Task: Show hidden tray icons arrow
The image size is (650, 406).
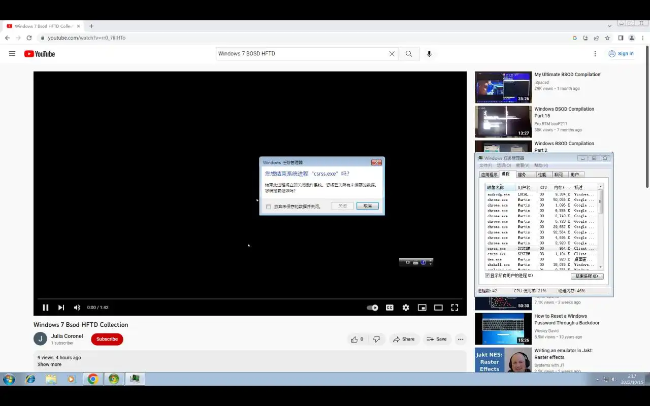Action: pos(598,379)
